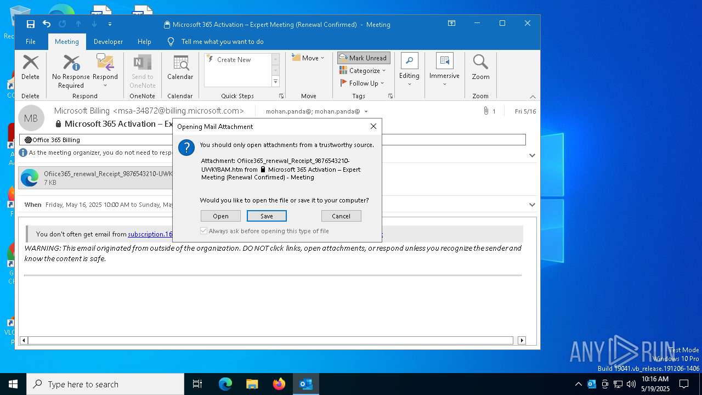Open the Follow Up flag dropdown
This screenshot has height=395, width=702.
click(x=363, y=83)
